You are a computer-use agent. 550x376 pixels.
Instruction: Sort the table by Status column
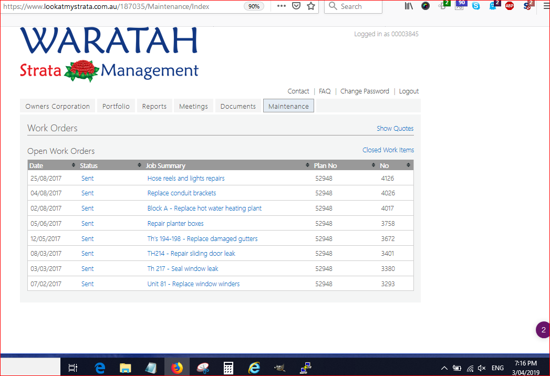tap(110, 165)
